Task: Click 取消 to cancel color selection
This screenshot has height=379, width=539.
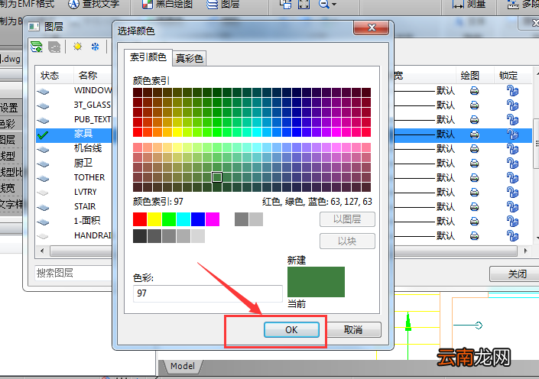Action: coord(353,330)
